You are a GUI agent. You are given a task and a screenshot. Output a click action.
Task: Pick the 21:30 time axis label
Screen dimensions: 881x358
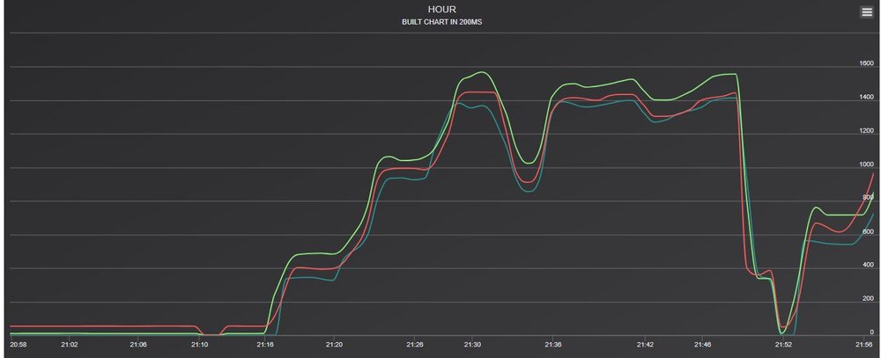pos(473,345)
